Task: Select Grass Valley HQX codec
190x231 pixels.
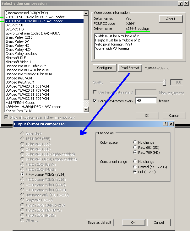Action: coord(44,50)
